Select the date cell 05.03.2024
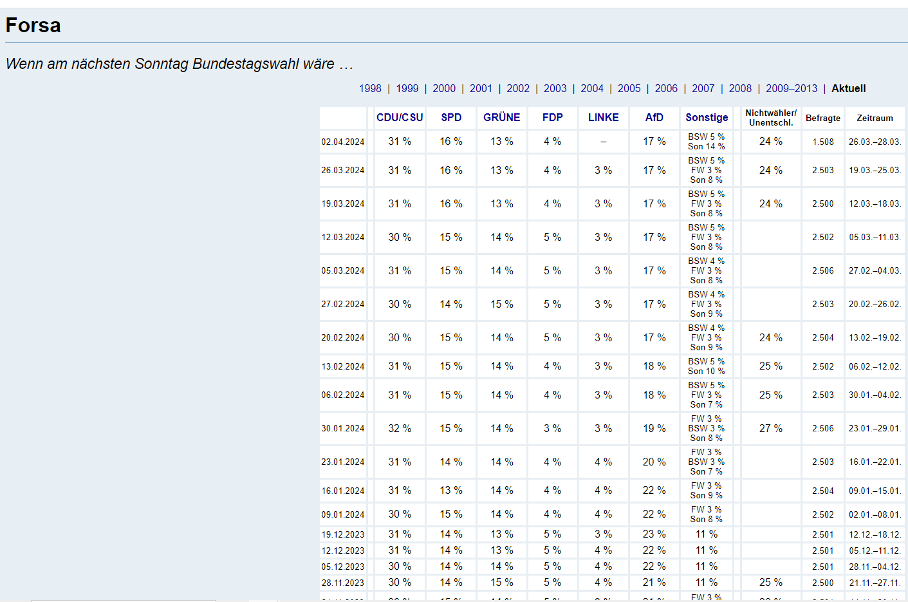The width and height of the screenshot is (908, 602). [343, 270]
